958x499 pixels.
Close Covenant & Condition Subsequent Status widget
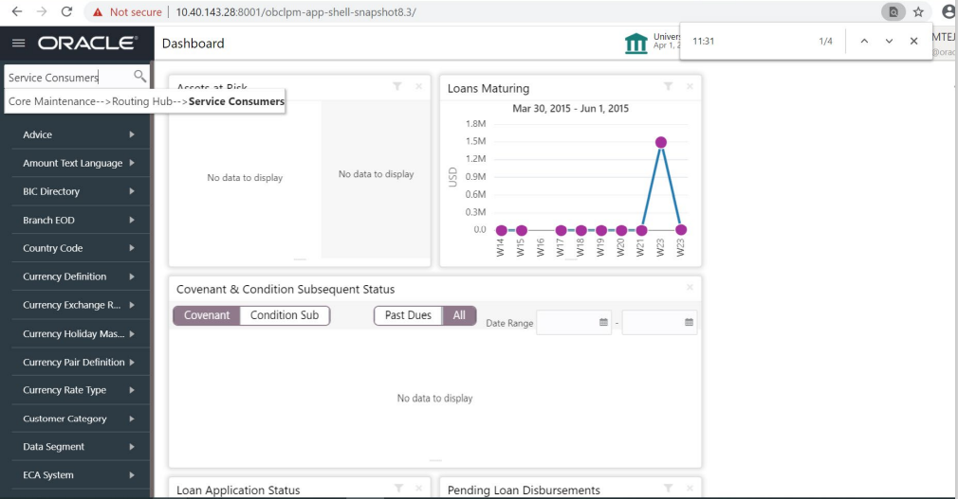point(690,287)
